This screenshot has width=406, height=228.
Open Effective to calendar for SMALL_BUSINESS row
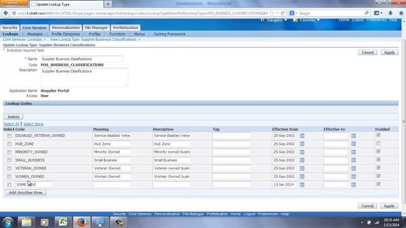coord(353,160)
